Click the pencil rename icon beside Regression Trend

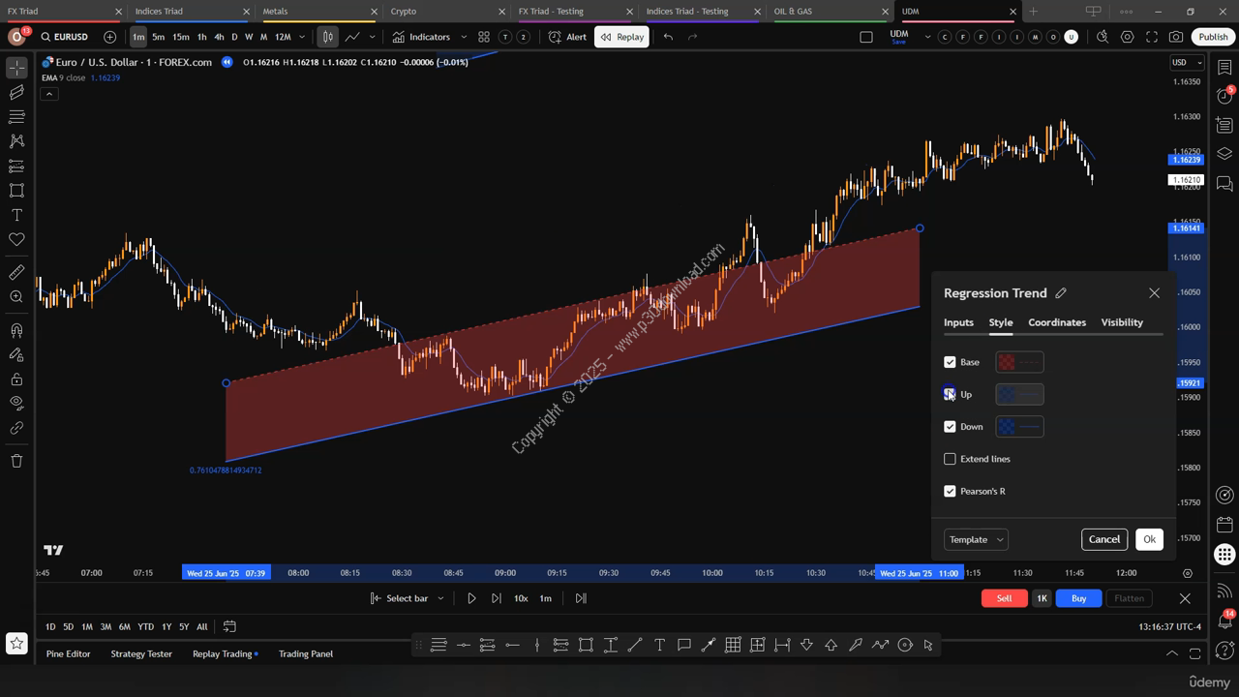click(1061, 293)
